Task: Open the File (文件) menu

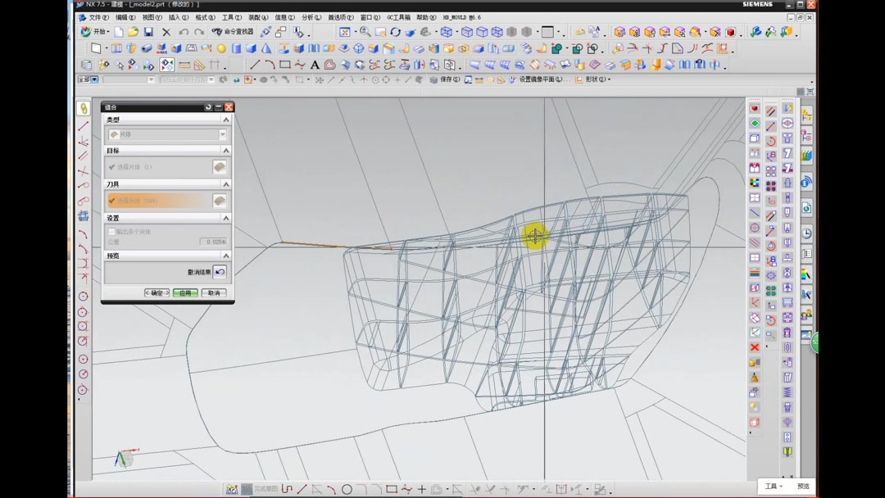Action: coord(98,17)
